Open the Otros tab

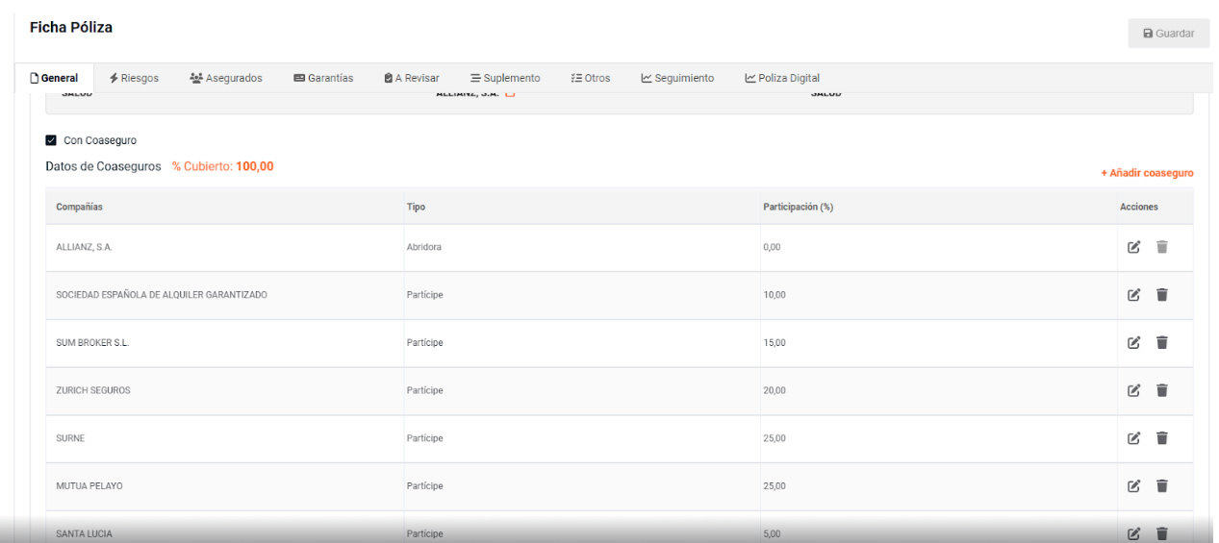[x=590, y=79]
